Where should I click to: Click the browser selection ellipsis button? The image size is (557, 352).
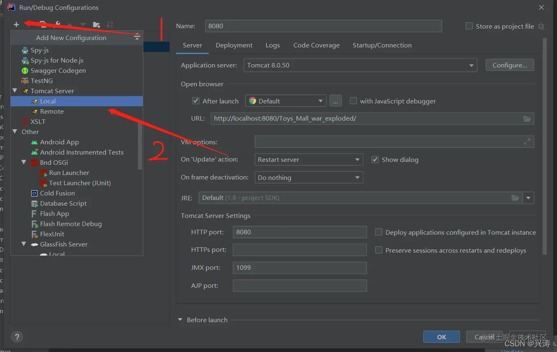click(x=336, y=101)
